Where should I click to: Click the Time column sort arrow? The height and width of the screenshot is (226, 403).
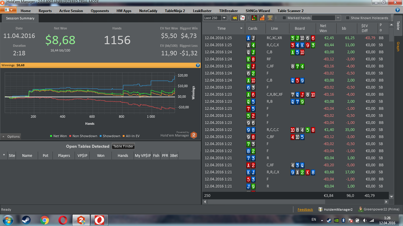pyautogui.click(x=241, y=29)
